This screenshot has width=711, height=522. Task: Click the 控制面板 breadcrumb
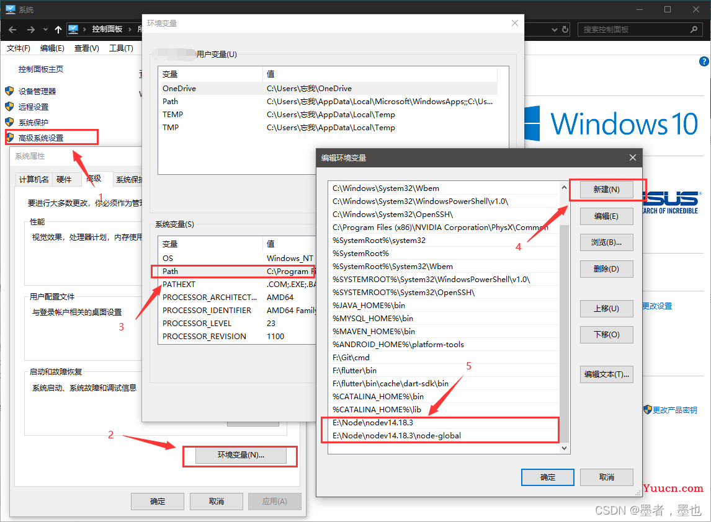(107, 30)
